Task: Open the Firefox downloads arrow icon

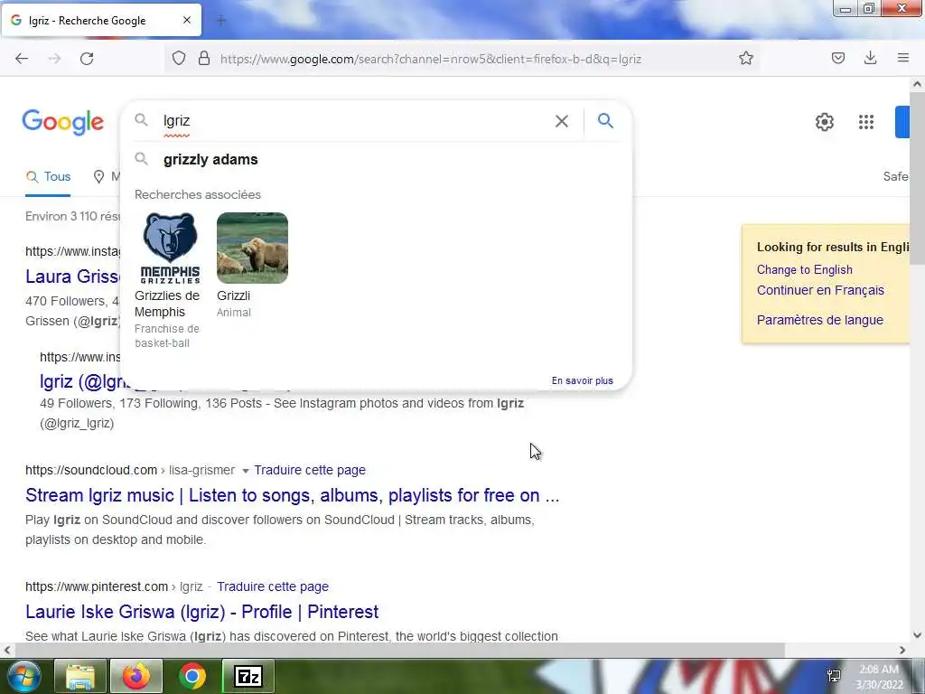Action: click(x=870, y=58)
